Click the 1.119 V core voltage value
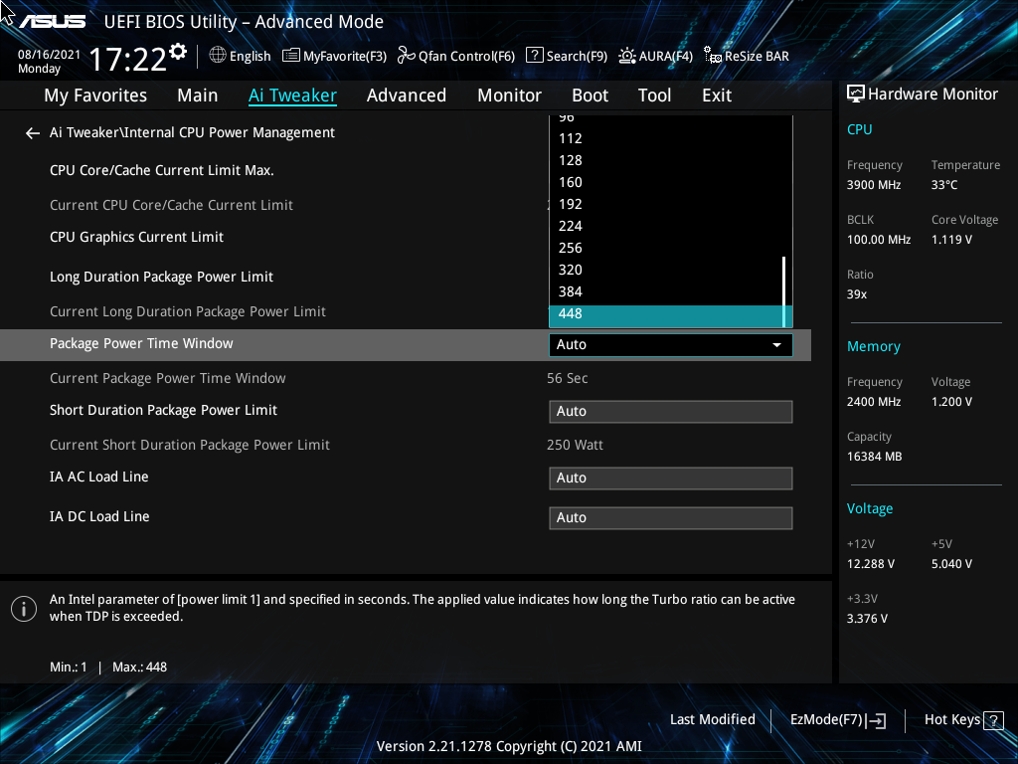The width and height of the screenshot is (1018, 764). [951, 240]
